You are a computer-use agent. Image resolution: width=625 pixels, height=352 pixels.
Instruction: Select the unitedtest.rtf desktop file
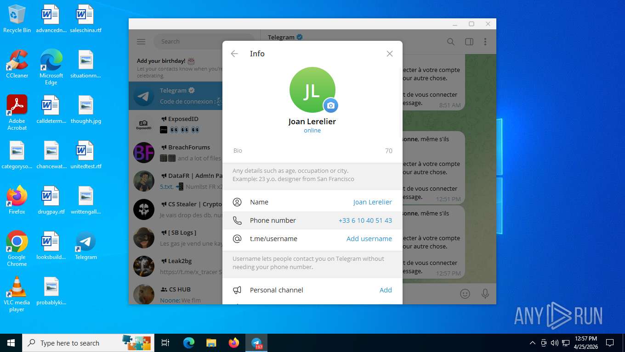[x=86, y=155]
